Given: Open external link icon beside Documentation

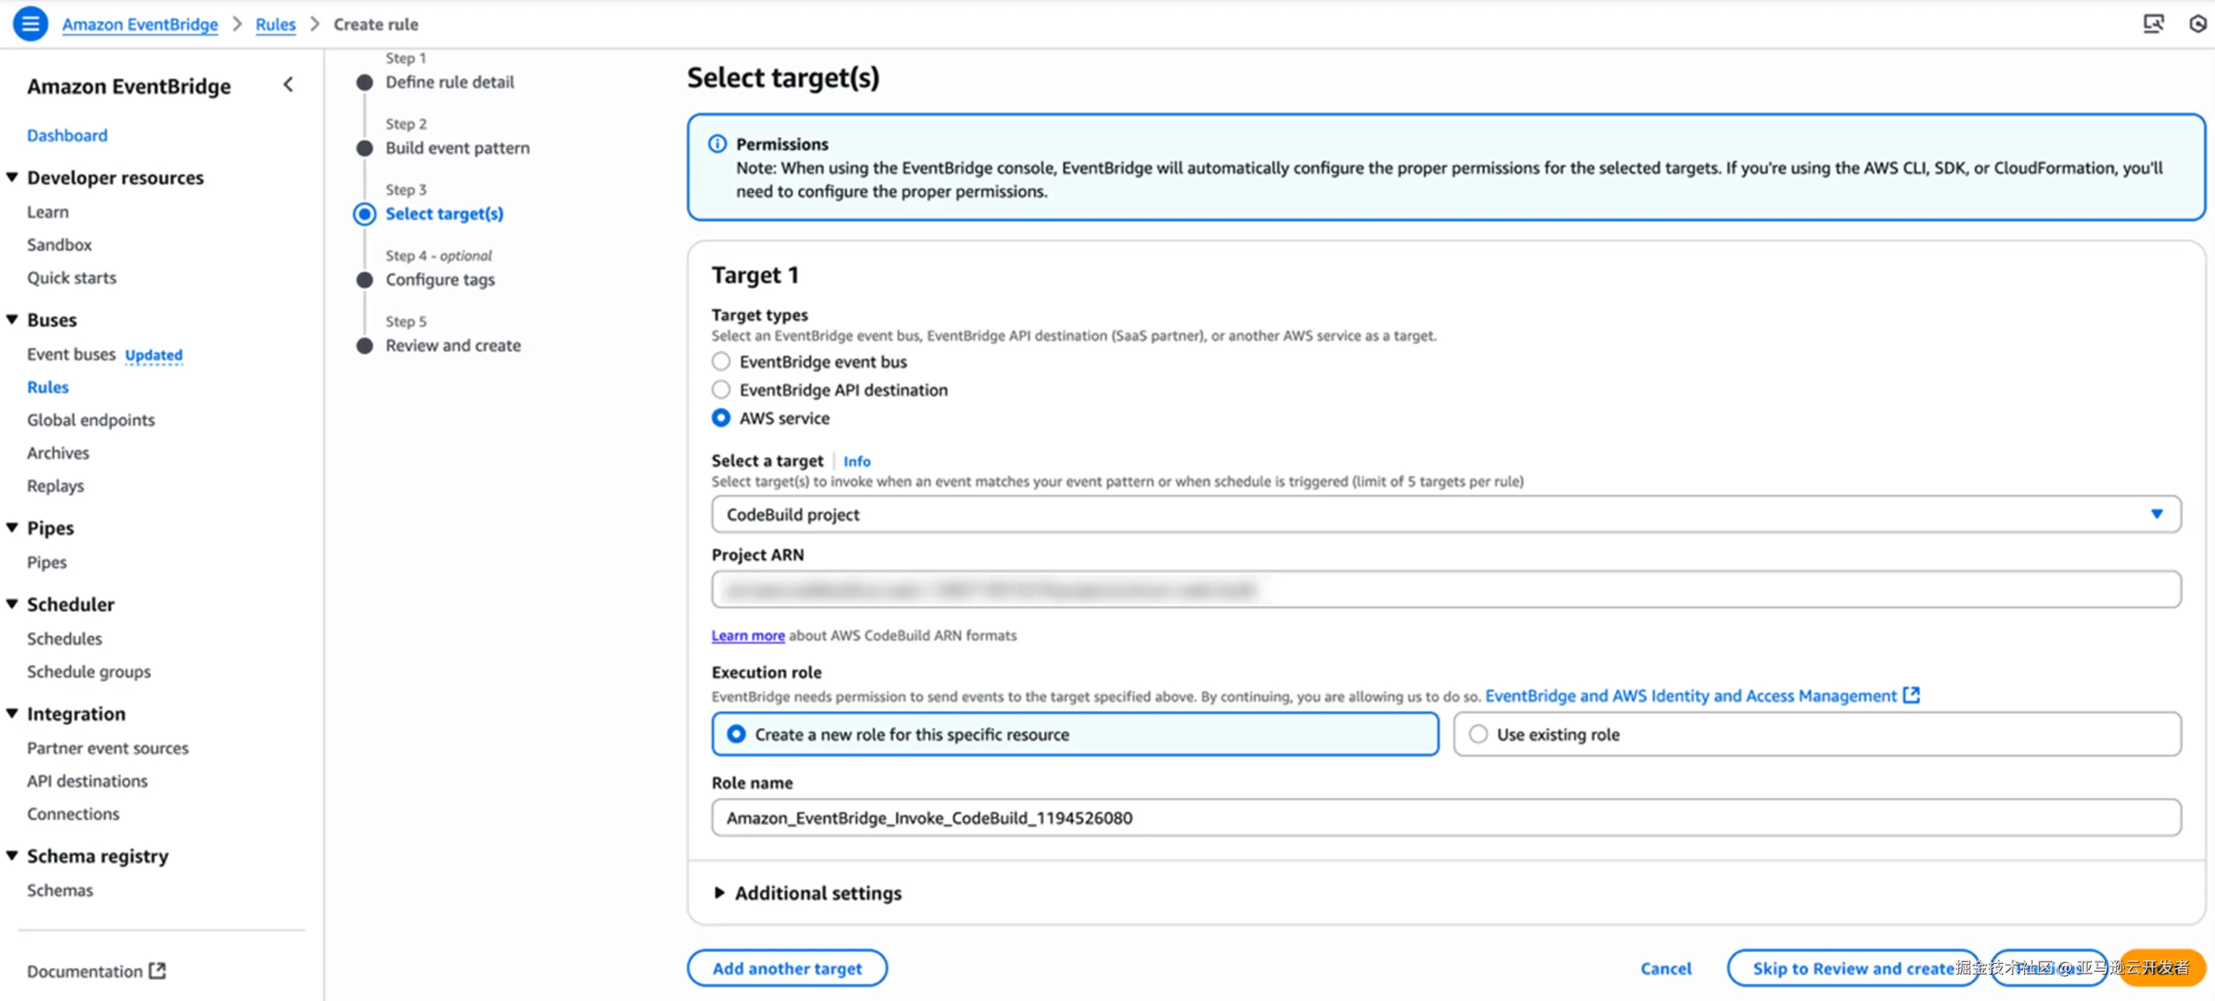Looking at the screenshot, I should [x=157, y=970].
